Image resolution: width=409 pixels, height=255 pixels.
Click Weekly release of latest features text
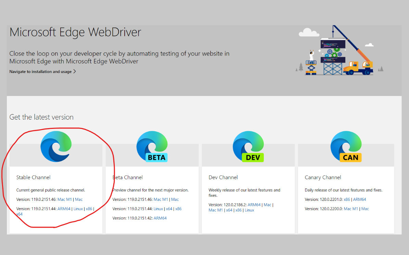[245, 193]
